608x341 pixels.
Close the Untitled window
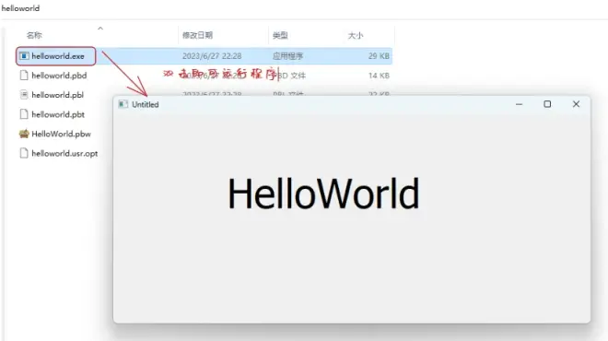576,104
